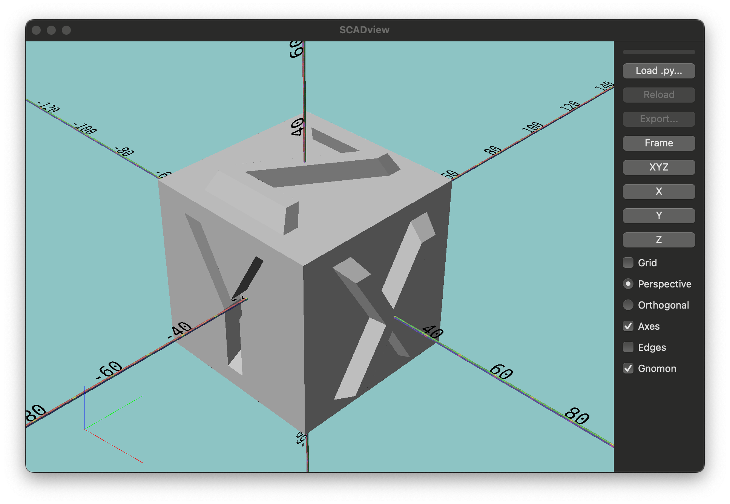730x504 pixels.
Task: Select the Perspective projection radio button
Action: pos(628,284)
